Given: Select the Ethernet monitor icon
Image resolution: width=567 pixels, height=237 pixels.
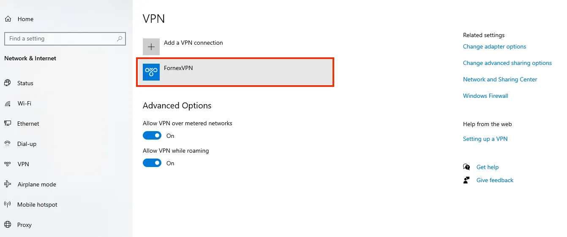Looking at the screenshot, I should 8,124.
